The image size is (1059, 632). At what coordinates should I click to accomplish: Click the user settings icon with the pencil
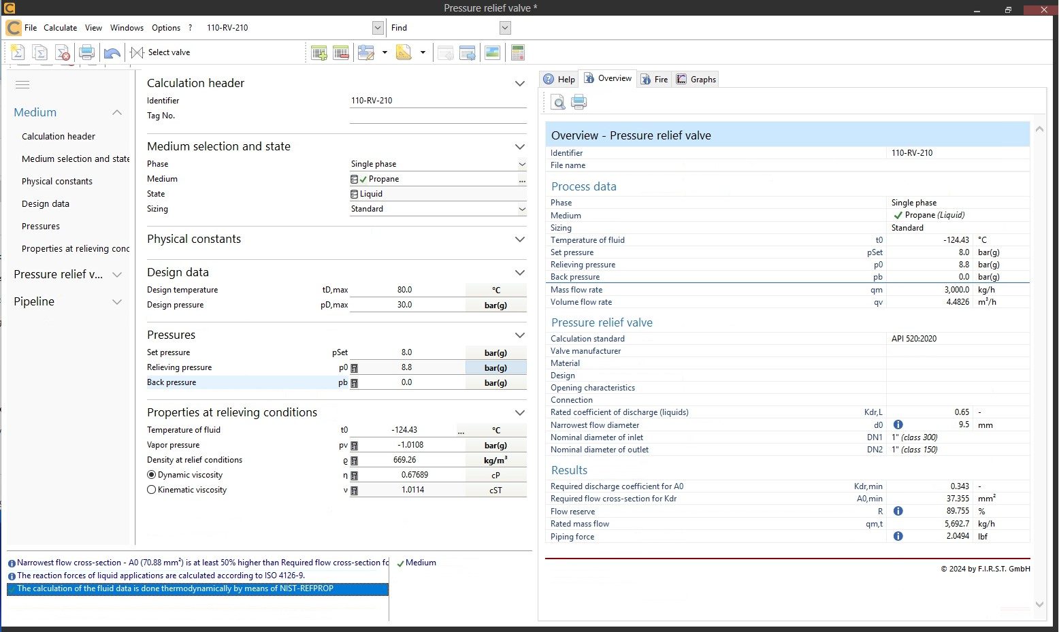click(366, 52)
